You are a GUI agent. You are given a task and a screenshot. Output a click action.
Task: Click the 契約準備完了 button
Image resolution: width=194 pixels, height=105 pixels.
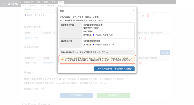click(114, 95)
